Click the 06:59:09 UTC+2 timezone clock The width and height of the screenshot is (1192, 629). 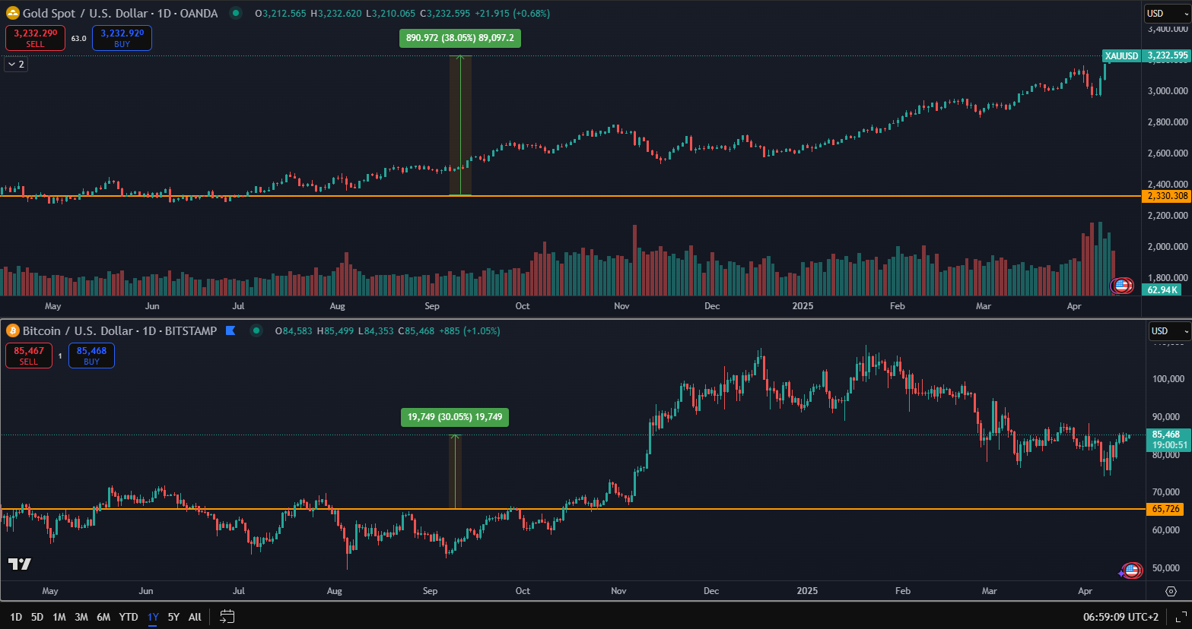point(1120,617)
